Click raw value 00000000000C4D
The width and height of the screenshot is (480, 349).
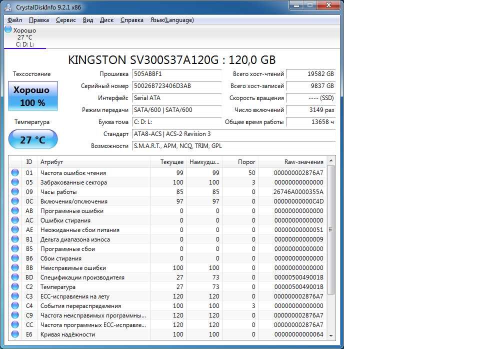pyautogui.click(x=298, y=201)
